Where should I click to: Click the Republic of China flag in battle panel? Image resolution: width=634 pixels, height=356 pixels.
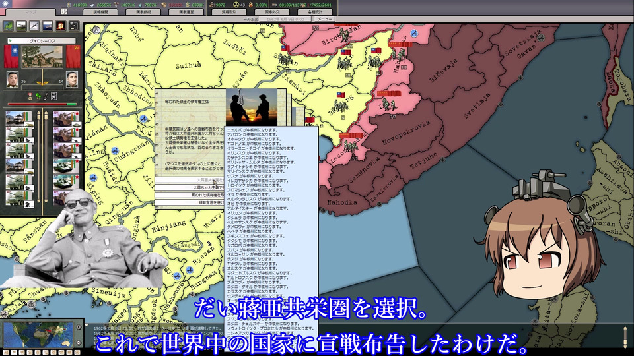click(x=11, y=56)
